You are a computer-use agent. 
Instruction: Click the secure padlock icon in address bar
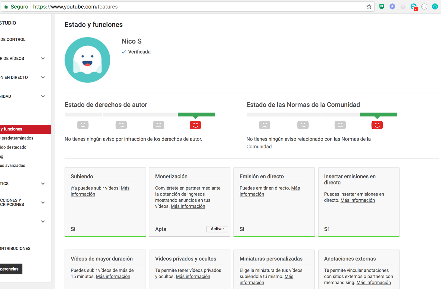[x=6, y=7]
